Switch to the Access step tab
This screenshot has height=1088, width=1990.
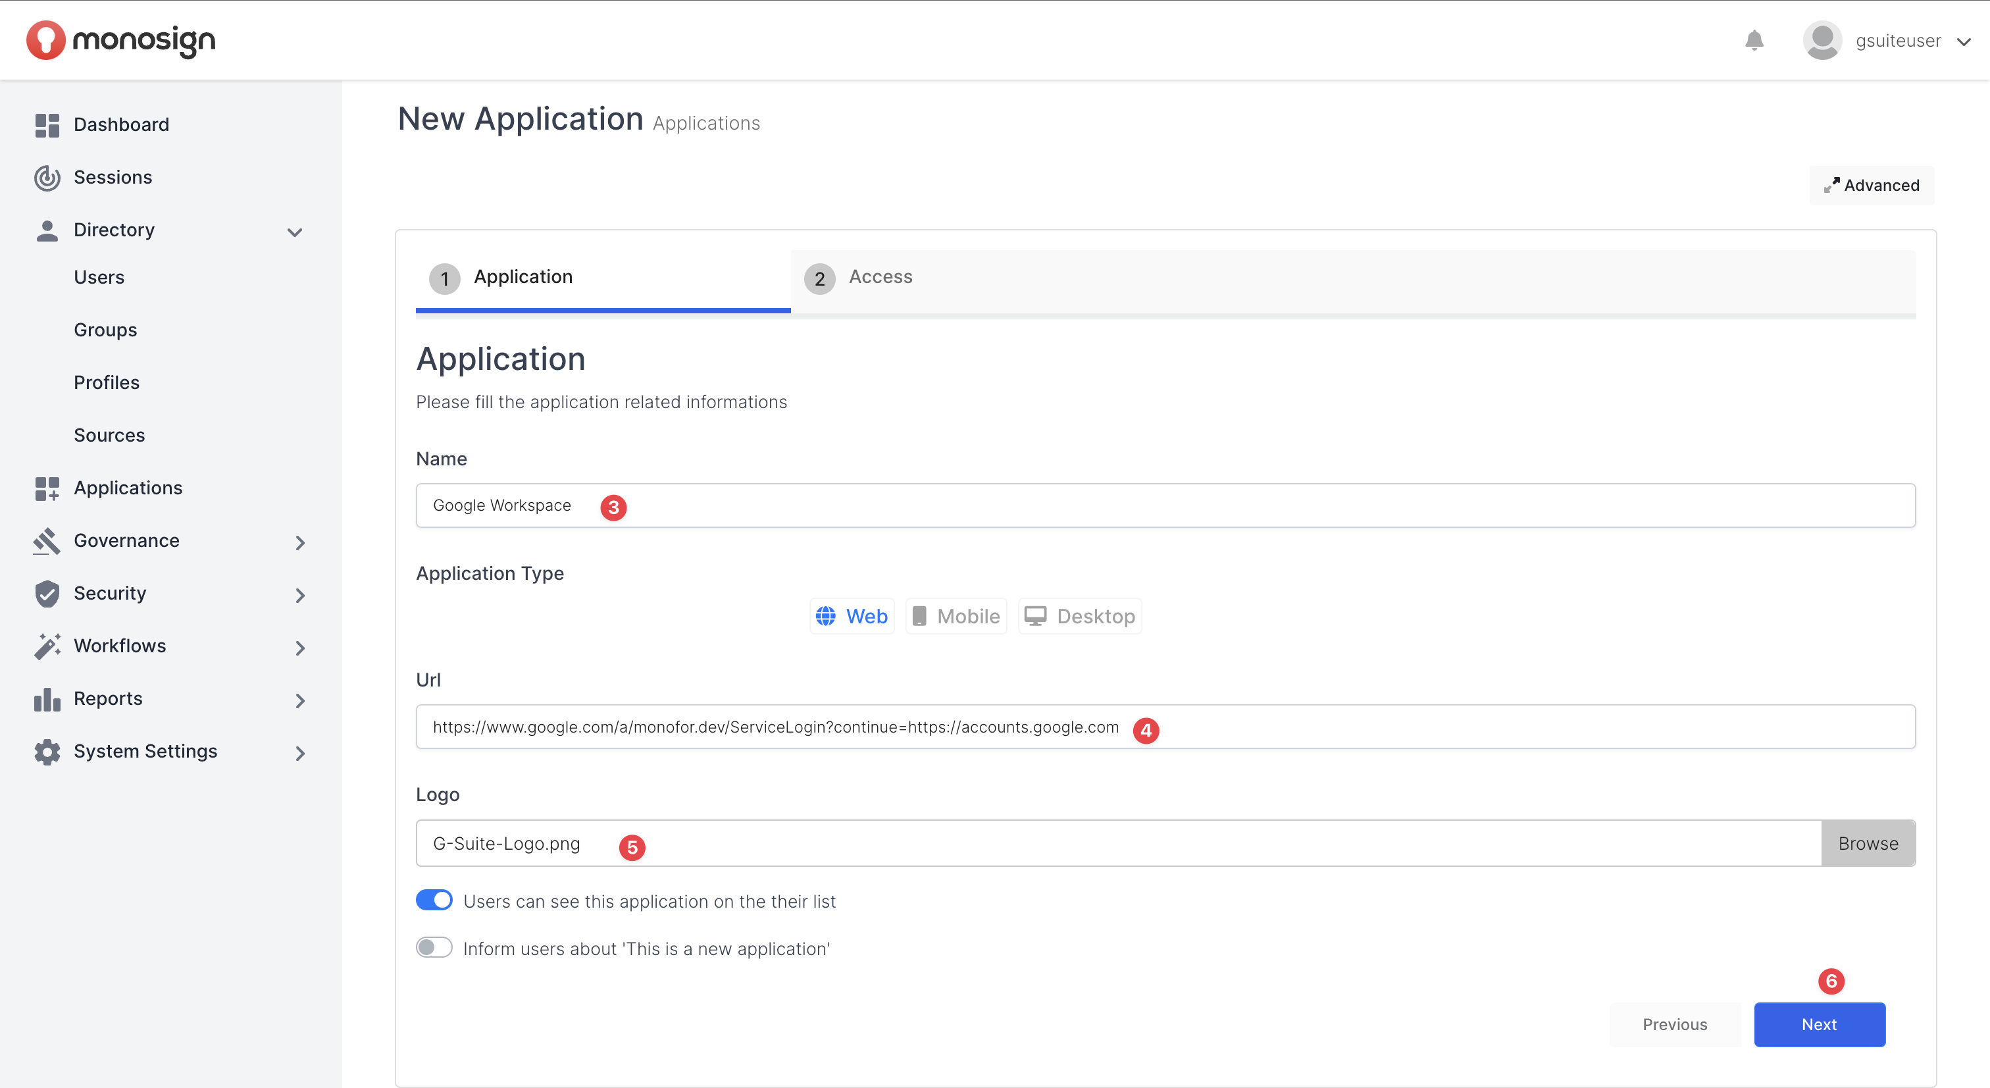click(880, 277)
